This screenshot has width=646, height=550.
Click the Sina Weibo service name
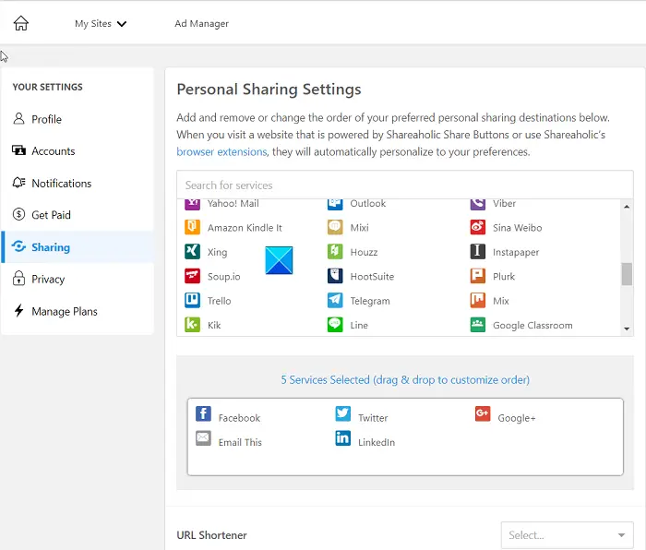click(517, 228)
